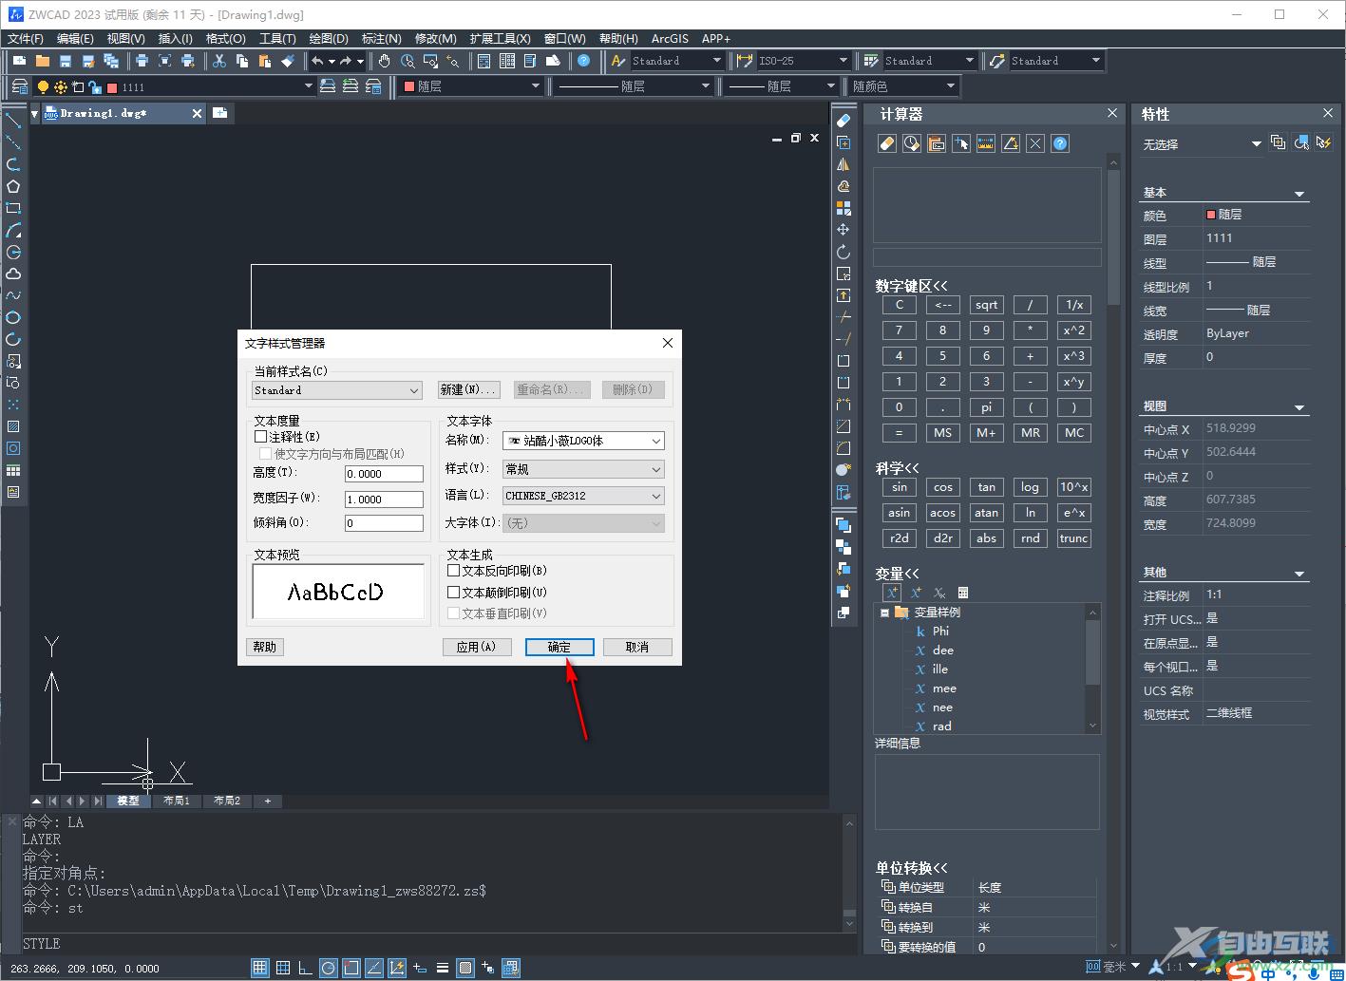Open the 扩展工具(X) menu
The height and width of the screenshot is (981, 1346).
click(500, 39)
